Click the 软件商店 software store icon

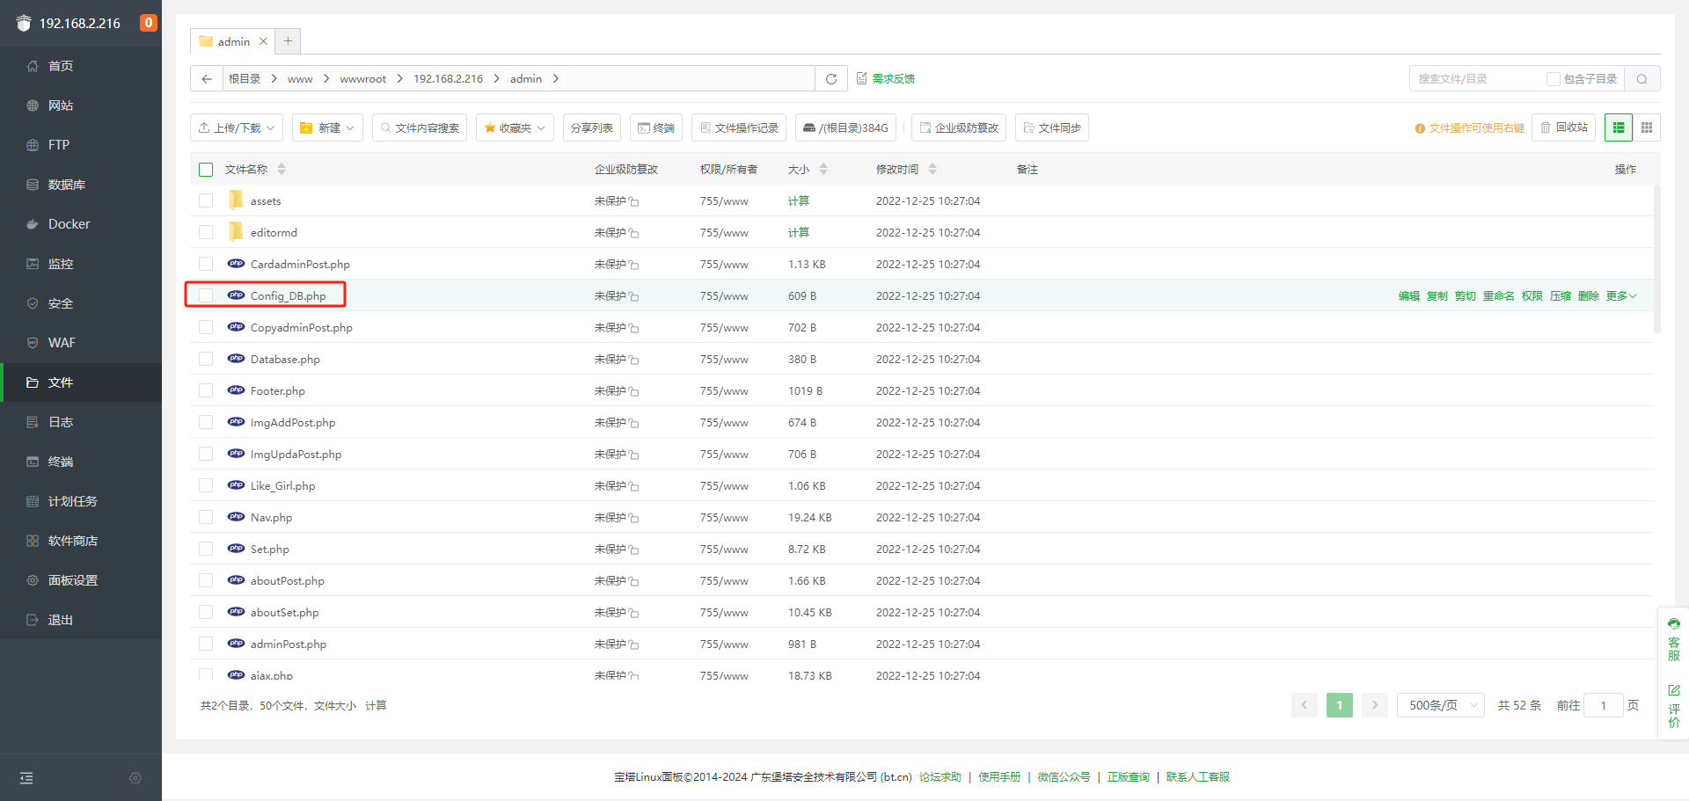point(33,541)
